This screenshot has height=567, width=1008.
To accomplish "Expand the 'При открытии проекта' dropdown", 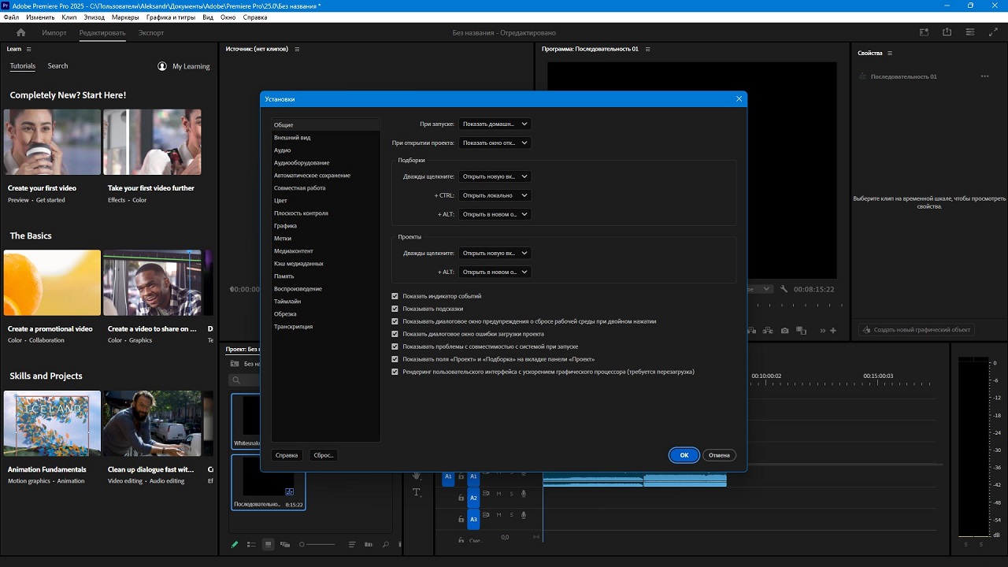I will click(495, 143).
